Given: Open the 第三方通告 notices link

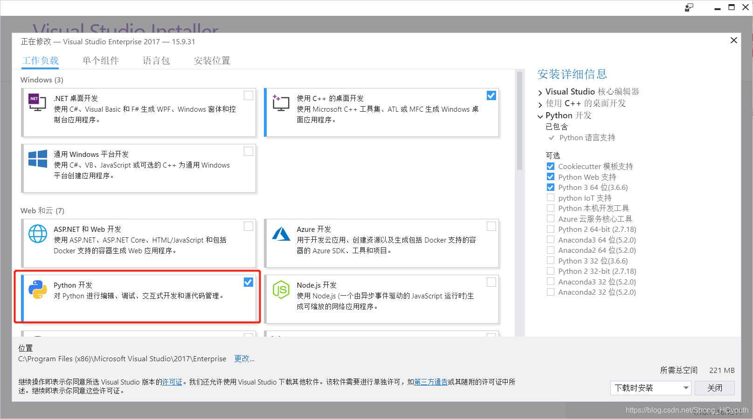Looking at the screenshot, I should coord(431,382).
